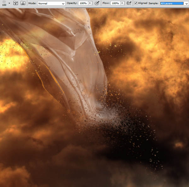Screen dimensions: 189x187
Task: Toggle the Clone Source panel icon
Action: pos(23,3)
